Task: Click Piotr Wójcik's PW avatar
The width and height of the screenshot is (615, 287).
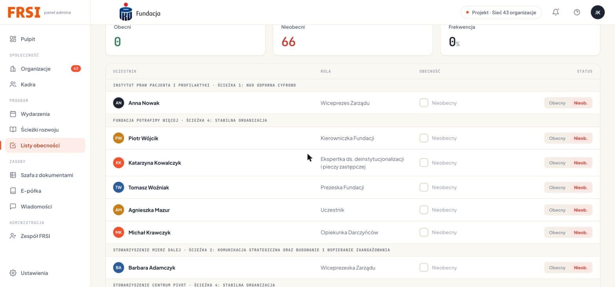Action: [x=118, y=138]
